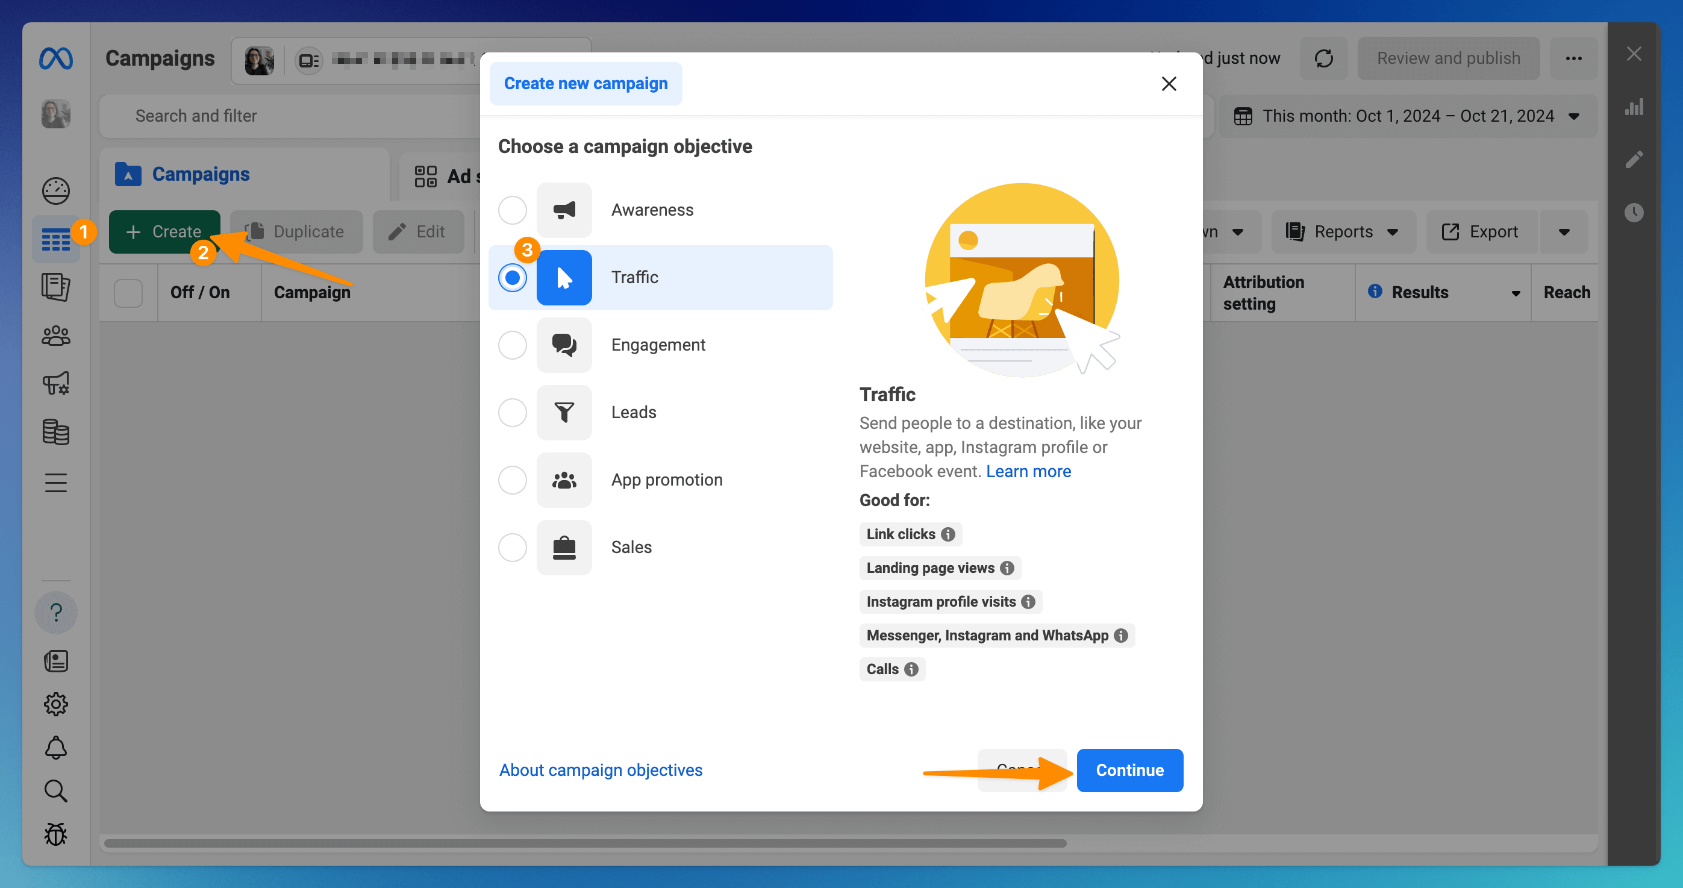Click the refresh icon near Review and publish
This screenshot has height=888, width=1683.
[1323, 58]
